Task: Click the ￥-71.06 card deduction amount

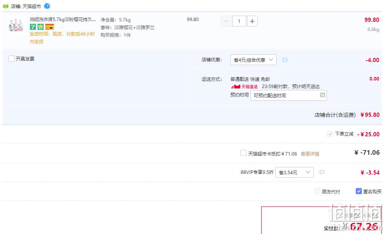Action: coord(367,153)
